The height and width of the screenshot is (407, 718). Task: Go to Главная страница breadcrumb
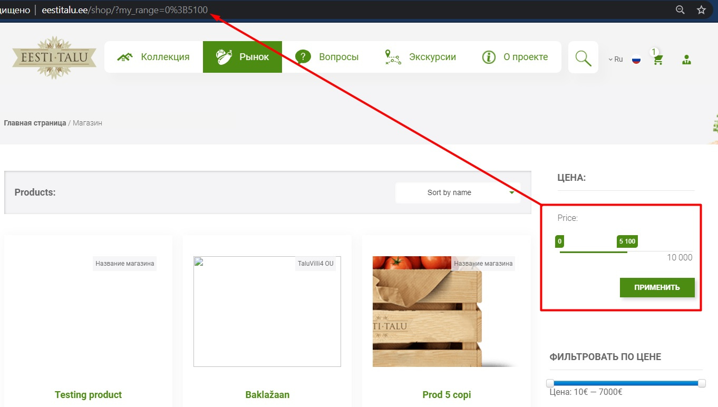pyautogui.click(x=35, y=123)
